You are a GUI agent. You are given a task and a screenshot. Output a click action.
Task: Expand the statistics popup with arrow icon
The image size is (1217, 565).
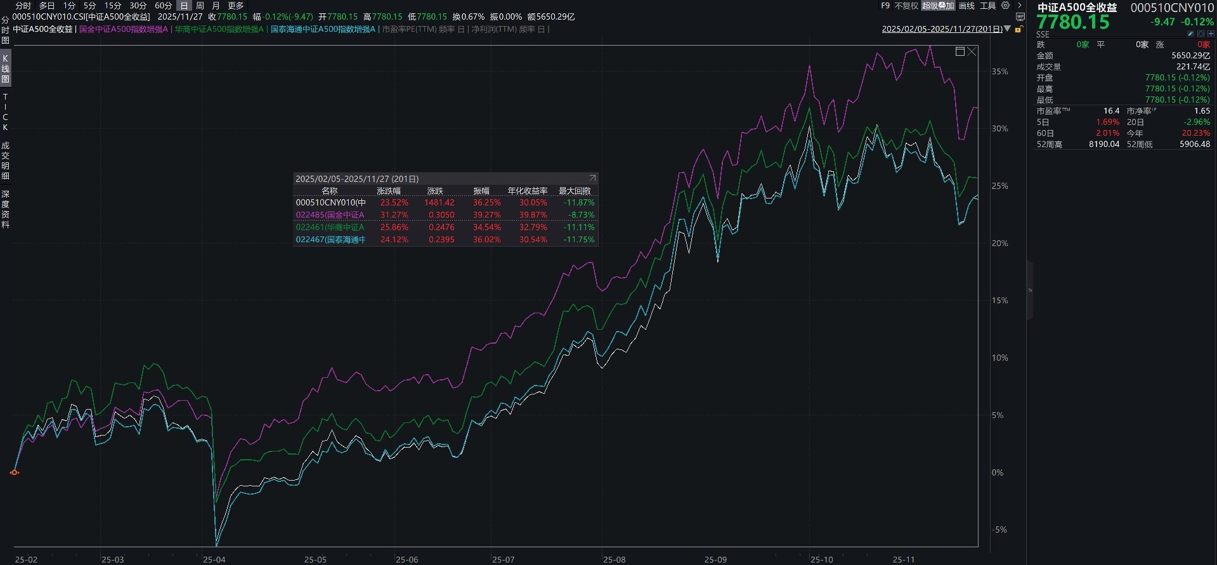tap(592, 179)
